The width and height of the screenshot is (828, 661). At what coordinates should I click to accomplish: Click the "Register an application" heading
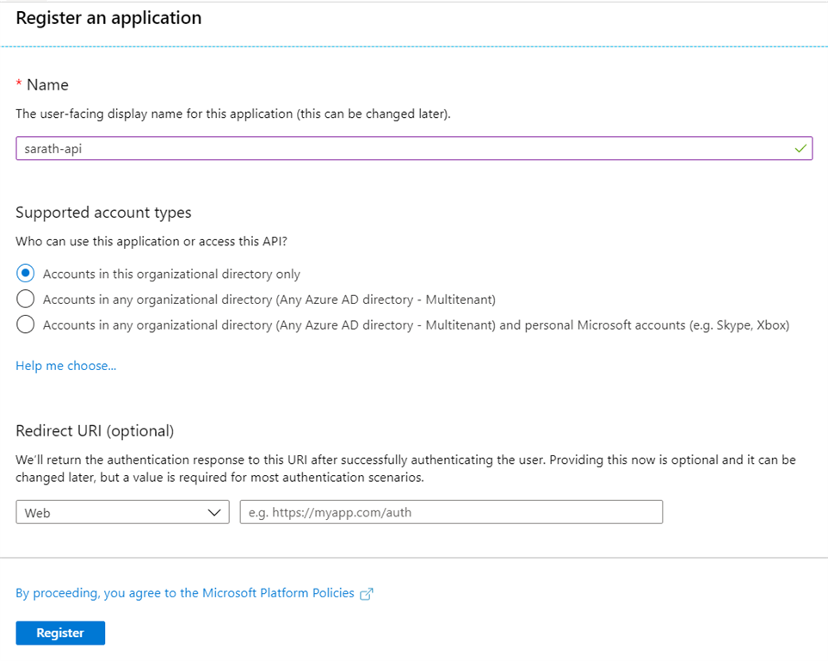pos(108,17)
